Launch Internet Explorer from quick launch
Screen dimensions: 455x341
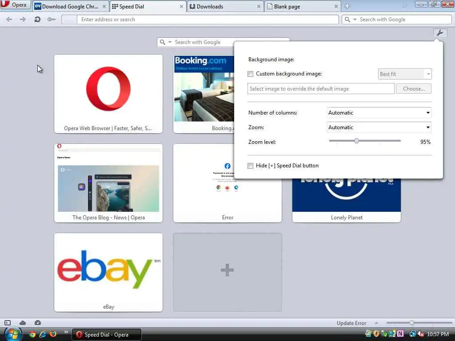tap(43, 334)
